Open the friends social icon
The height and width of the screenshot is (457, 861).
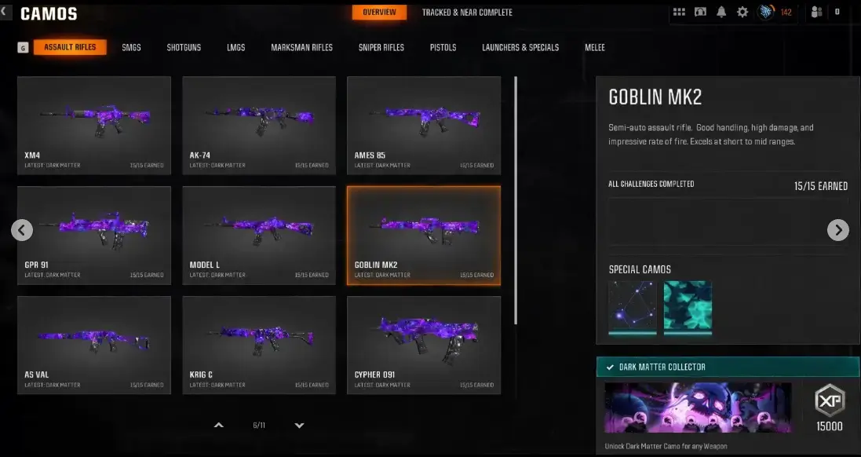(816, 12)
